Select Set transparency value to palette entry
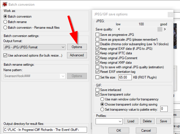The width and height of the screenshot is (180, 134). point(102,109)
